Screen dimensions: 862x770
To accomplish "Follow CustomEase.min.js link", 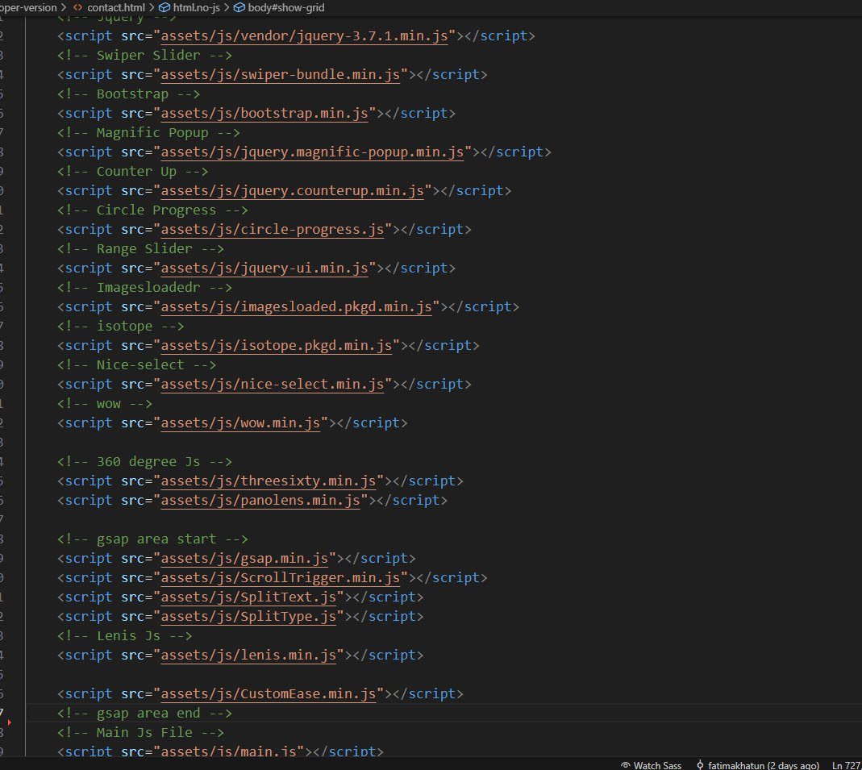I will click(x=269, y=694).
